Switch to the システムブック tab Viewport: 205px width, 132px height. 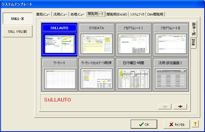pos(137,14)
